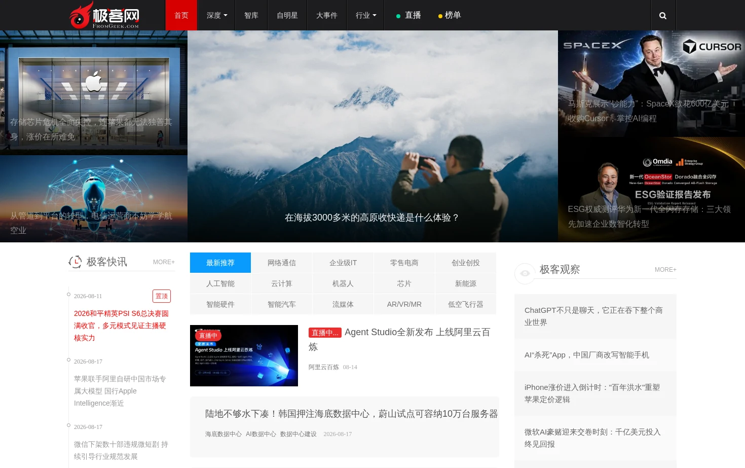Image resolution: width=745 pixels, height=468 pixels.
Task: Click the 海底数据中心 tag
Action: click(223, 434)
